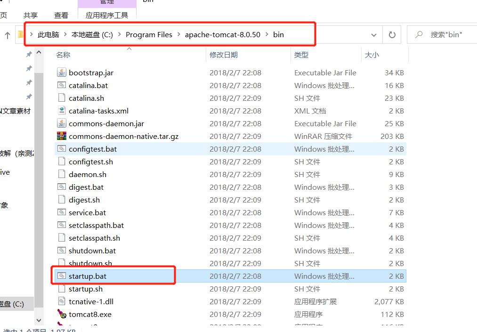The height and width of the screenshot is (332, 477).
Task: Select 文章素材 folder in navigation pane
Action: click(x=15, y=111)
